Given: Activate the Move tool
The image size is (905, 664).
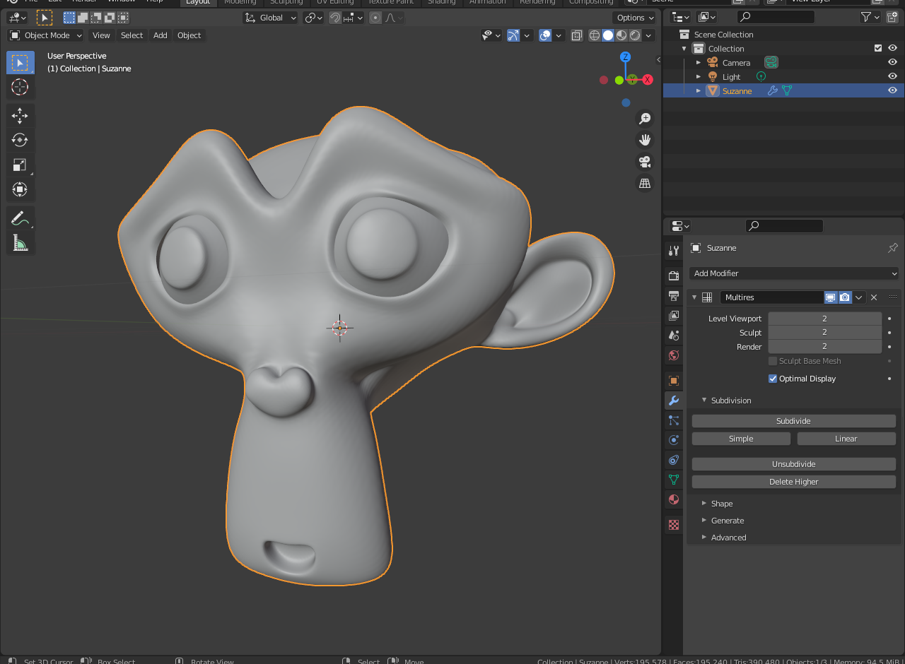Looking at the screenshot, I should click(x=20, y=116).
